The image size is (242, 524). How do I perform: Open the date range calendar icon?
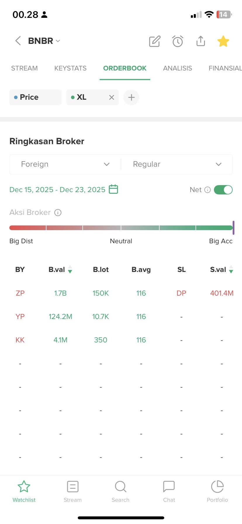click(x=113, y=189)
